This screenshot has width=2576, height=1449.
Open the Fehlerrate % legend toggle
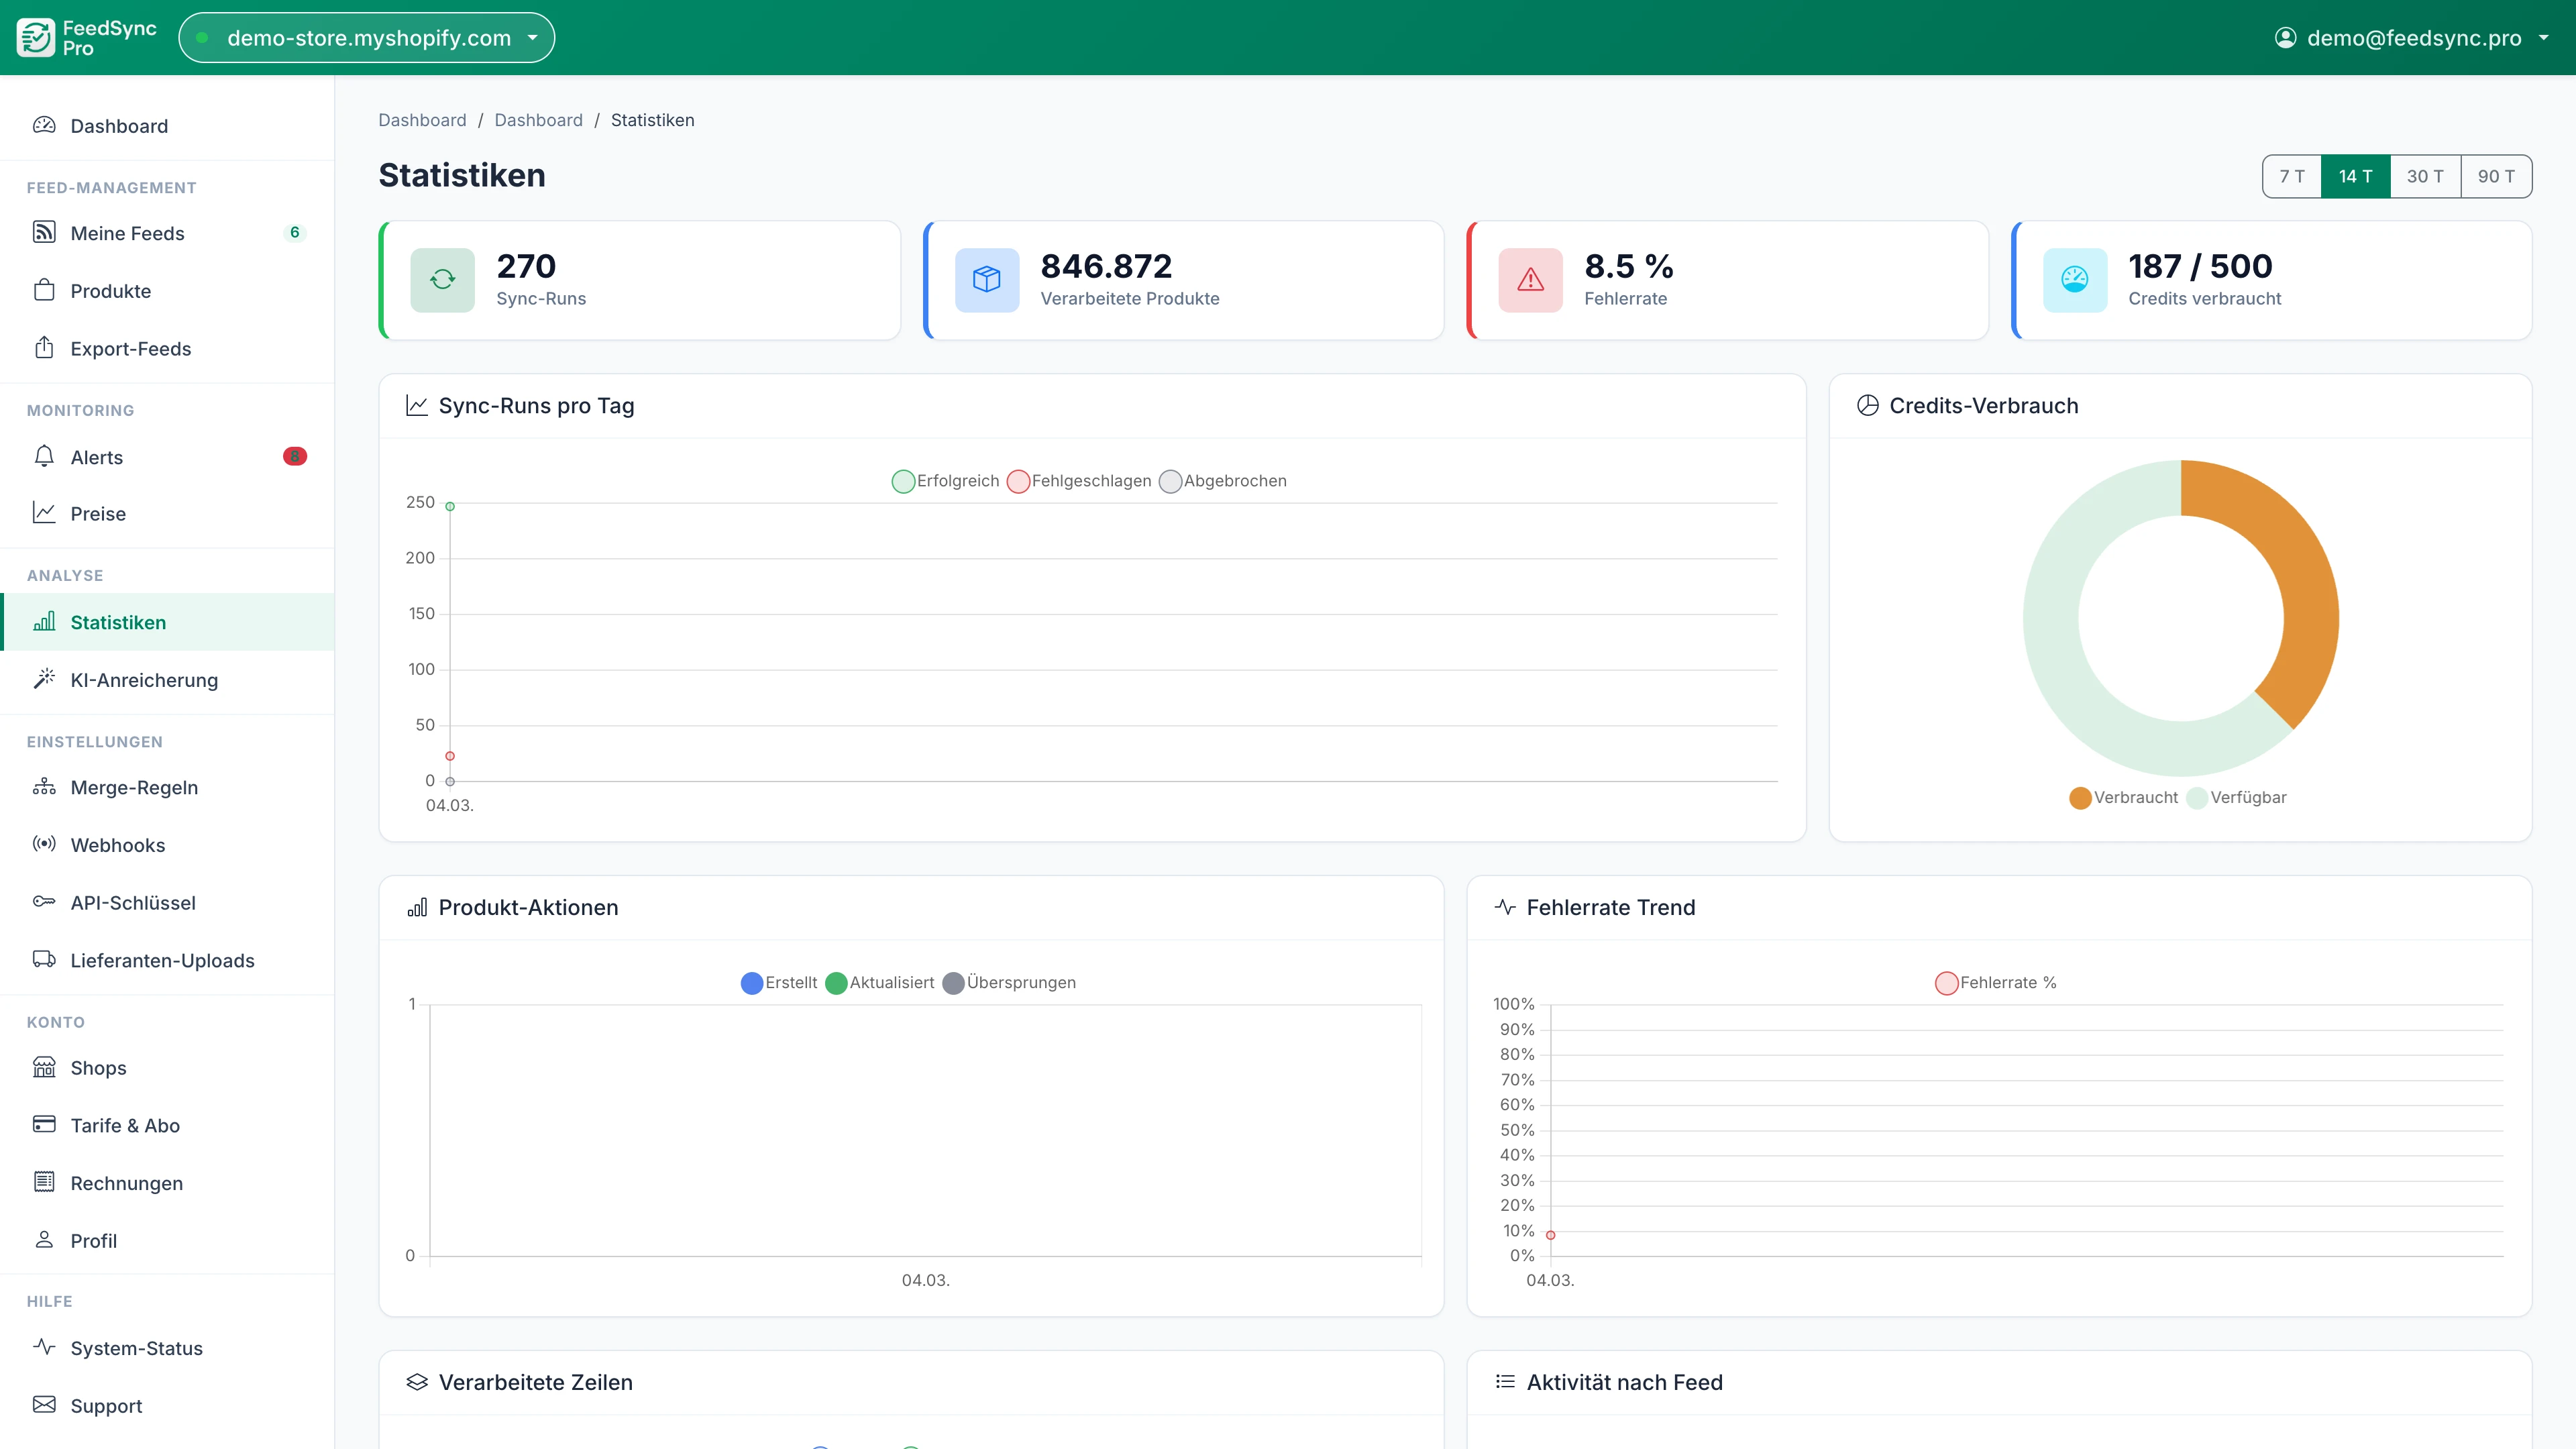coord(1996,982)
